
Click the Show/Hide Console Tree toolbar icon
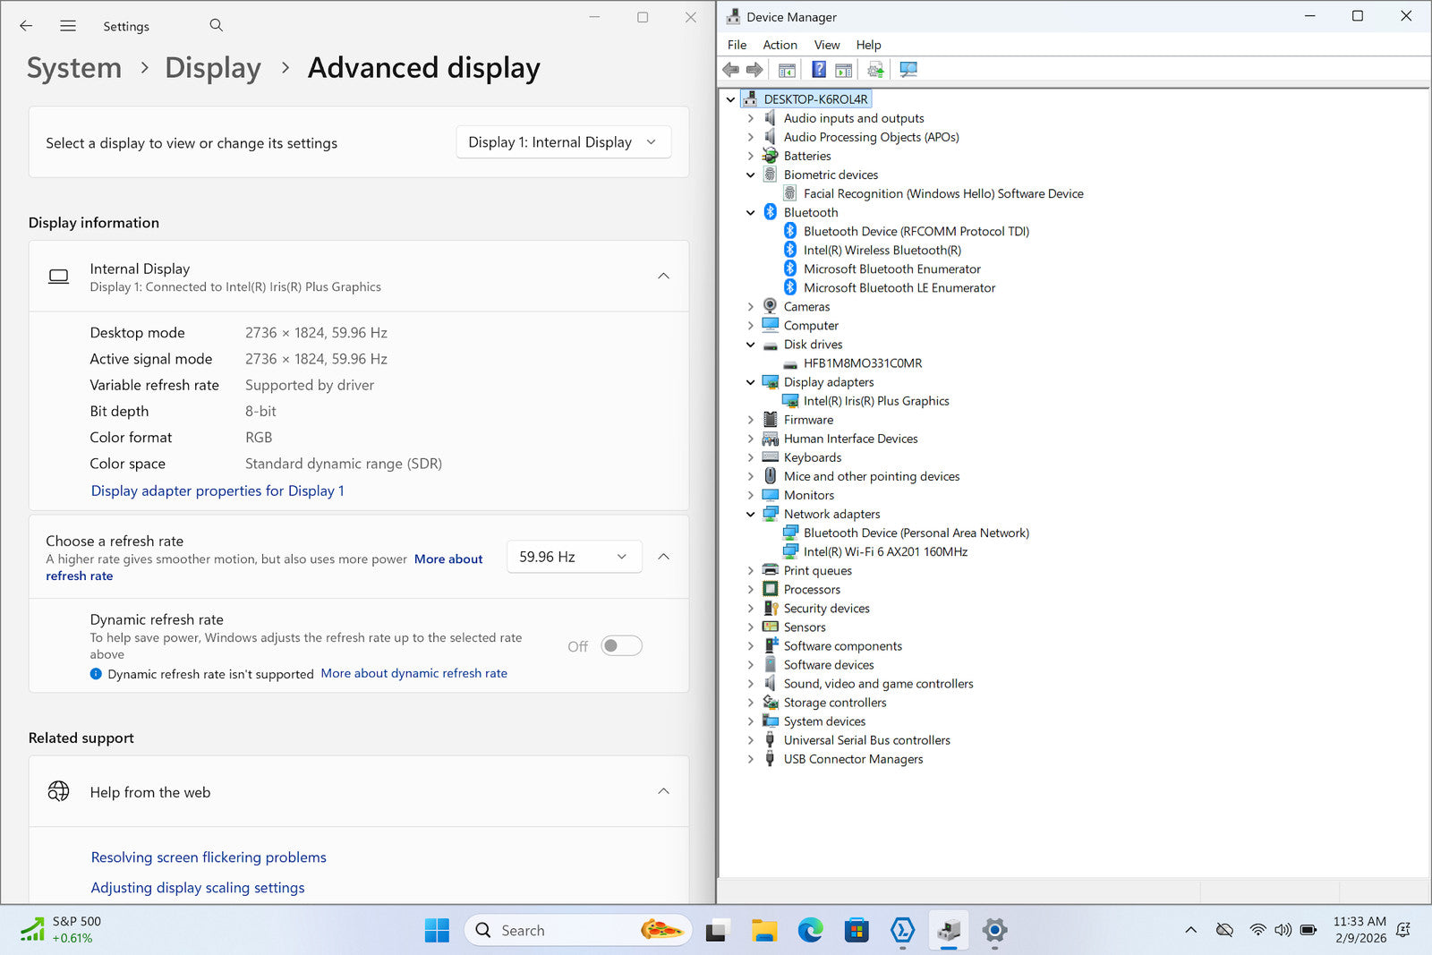[787, 70]
